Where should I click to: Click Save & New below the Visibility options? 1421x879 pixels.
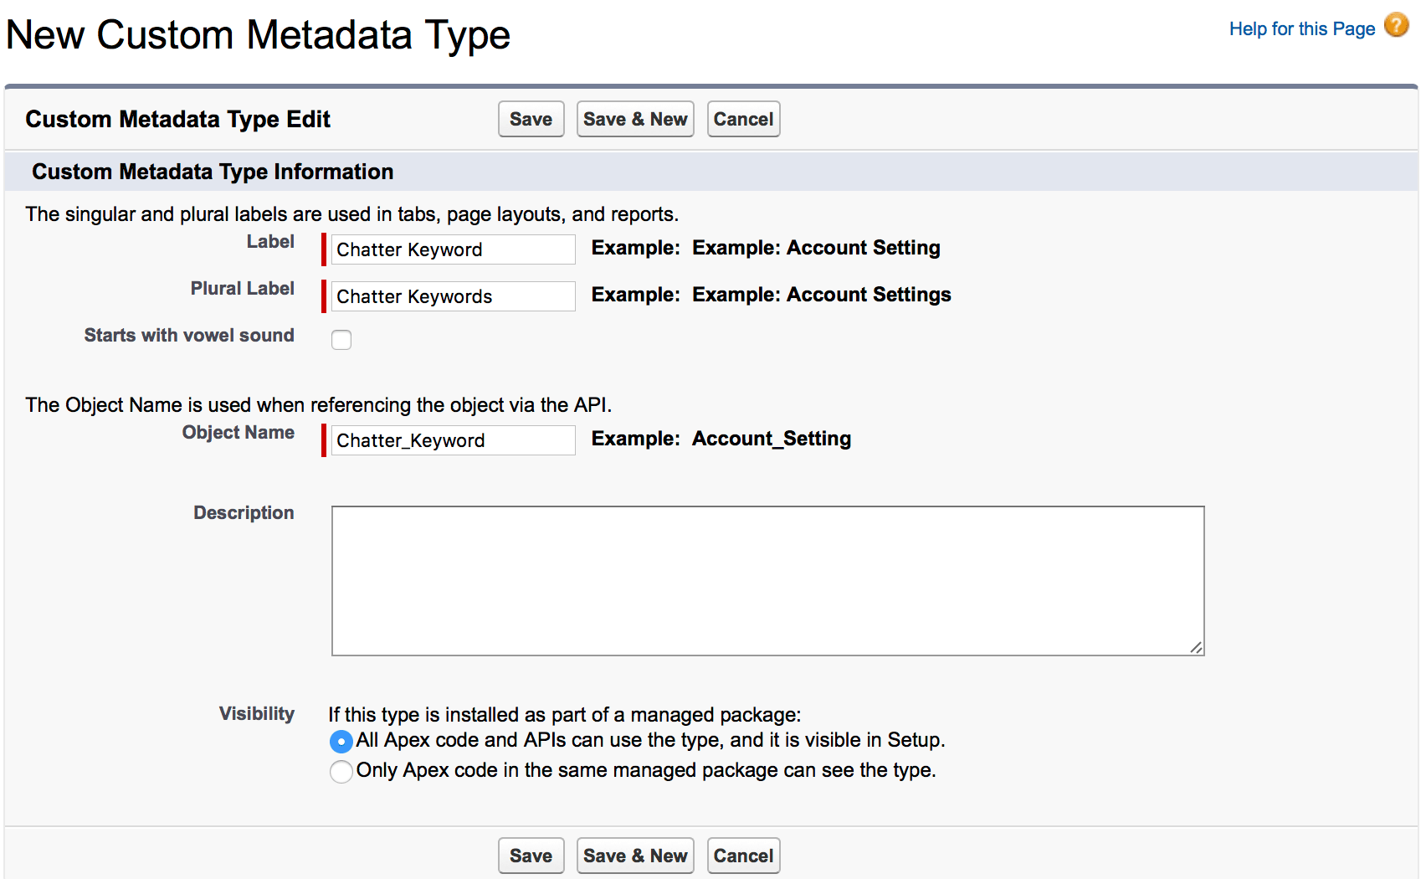pos(635,856)
